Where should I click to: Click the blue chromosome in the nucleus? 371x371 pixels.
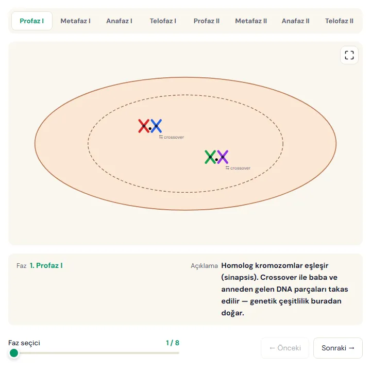click(x=156, y=126)
